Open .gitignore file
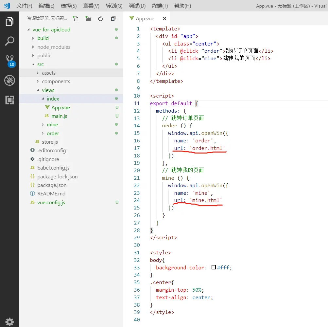328x327 pixels. pos(48,159)
